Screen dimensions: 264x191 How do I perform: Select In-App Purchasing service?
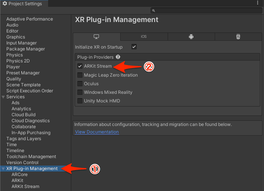pyautogui.click(x=31, y=133)
